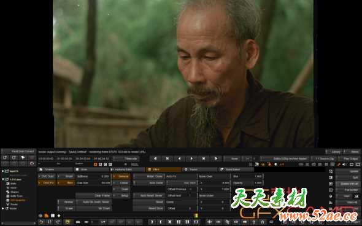The image size is (362, 226).
Task: Select the DVO Dust tool
Action: point(47,176)
